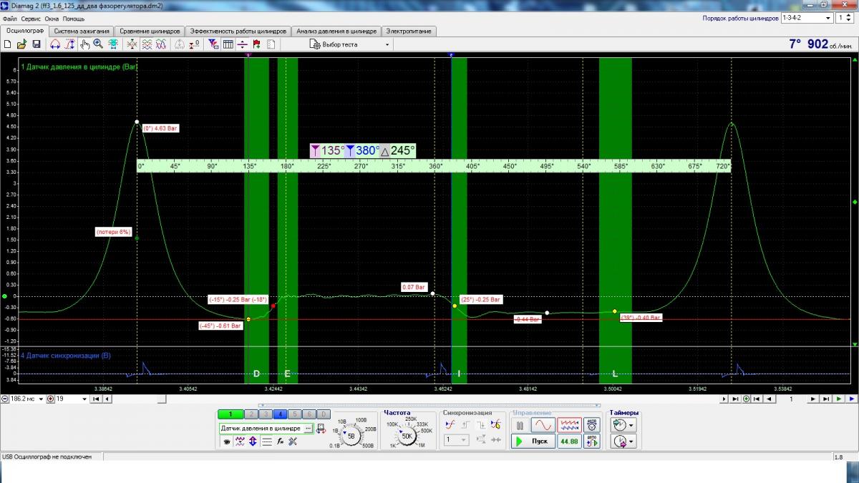This screenshot has width=859, height=483.
Task: Toggle channel 1 green button
Action: 230,414
